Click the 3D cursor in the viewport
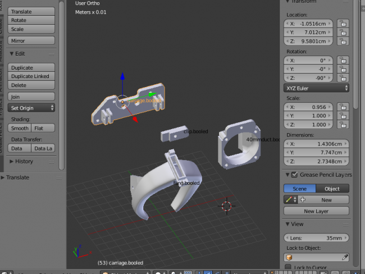 (227, 205)
